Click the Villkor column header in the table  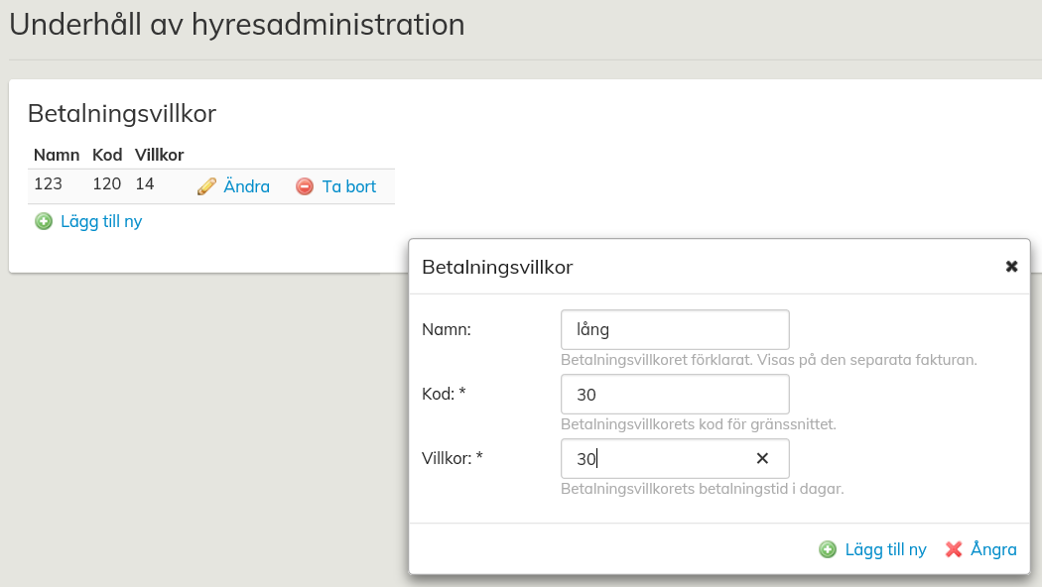tap(159, 155)
